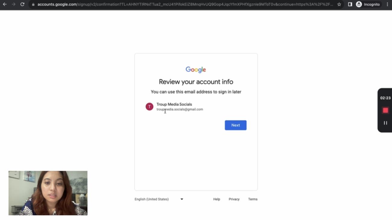View site info via lock icon
This screenshot has height=220, width=392.
33,5
